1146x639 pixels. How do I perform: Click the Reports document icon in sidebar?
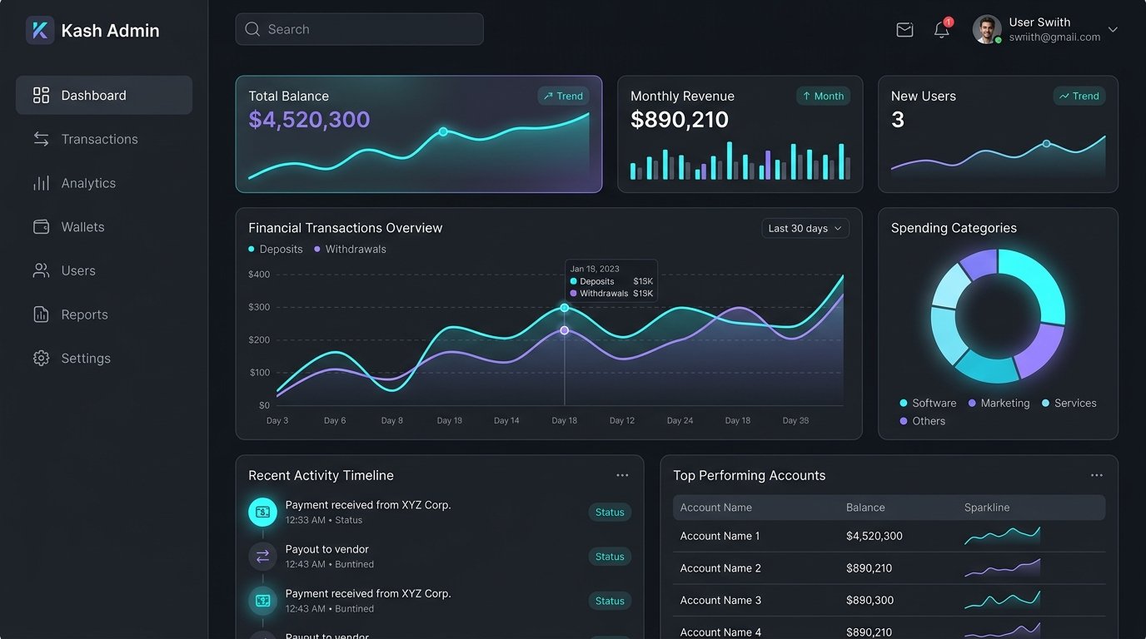coord(41,315)
